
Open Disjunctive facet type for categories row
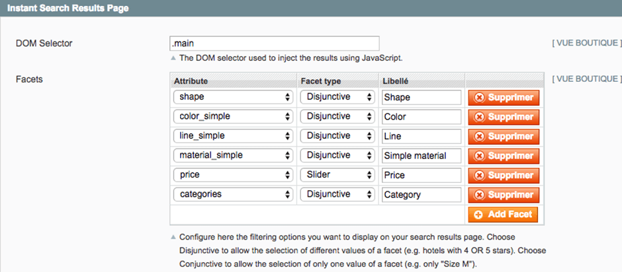pos(337,194)
